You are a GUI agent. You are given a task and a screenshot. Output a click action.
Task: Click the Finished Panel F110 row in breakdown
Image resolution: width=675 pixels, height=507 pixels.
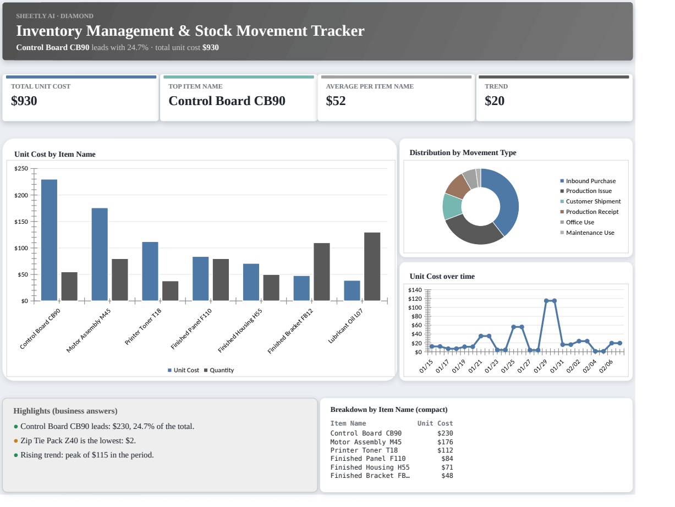point(392,459)
